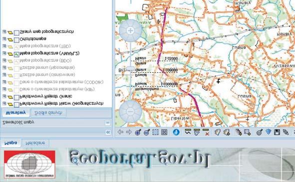Open the Metadane tab
The image size is (295, 182).
click(x=35, y=143)
